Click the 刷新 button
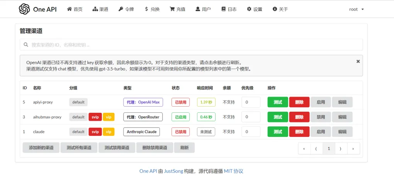The width and height of the screenshot is (394, 180). [x=184, y=148]
